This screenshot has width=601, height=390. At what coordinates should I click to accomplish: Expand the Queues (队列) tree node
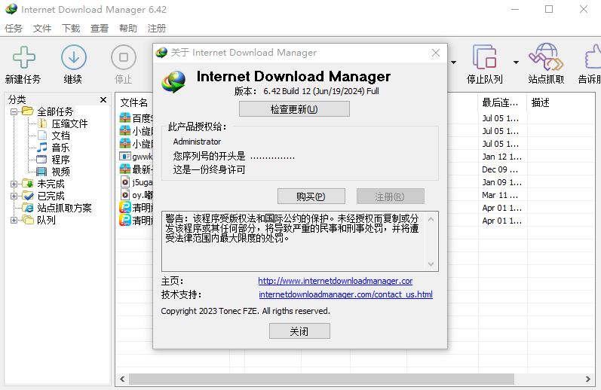tap(14, 220)
